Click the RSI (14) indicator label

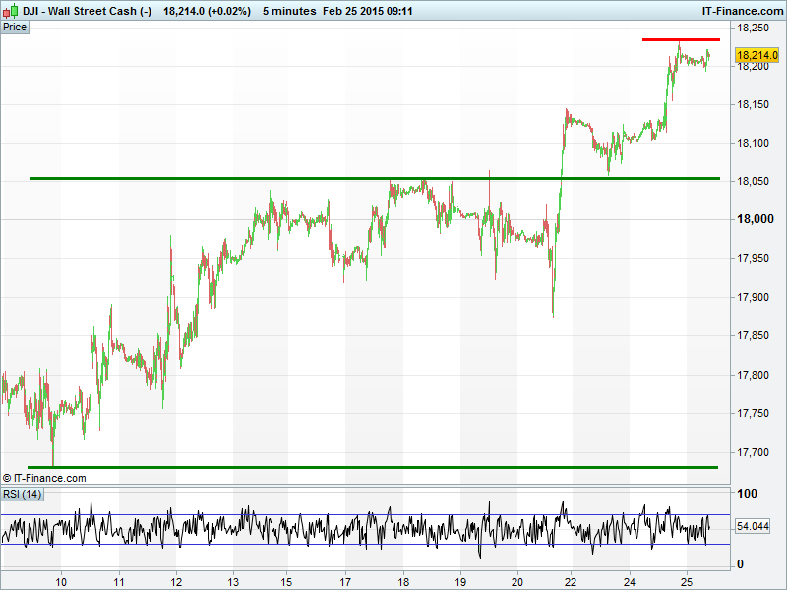pyautogui.click(x=22, y=494)
